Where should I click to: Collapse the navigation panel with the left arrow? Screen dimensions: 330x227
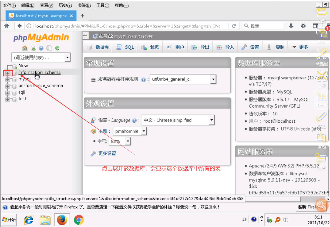point(86,36)
